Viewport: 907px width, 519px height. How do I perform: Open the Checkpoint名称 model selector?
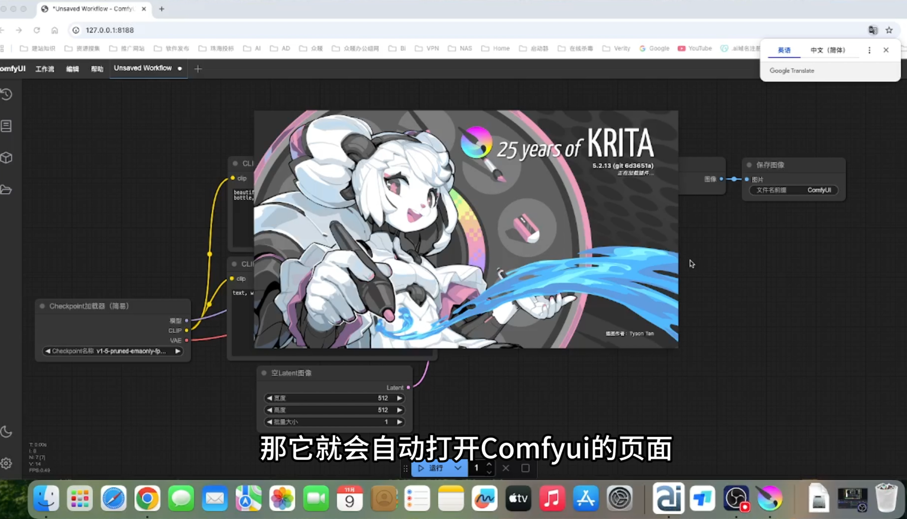(x=112, y=351)
